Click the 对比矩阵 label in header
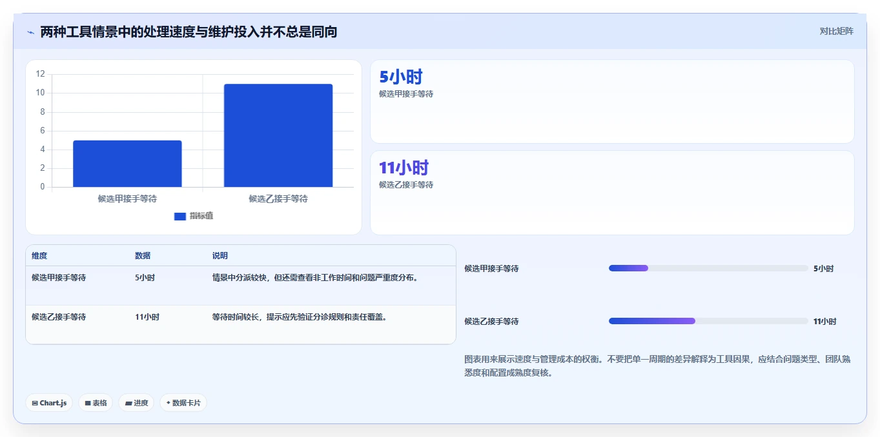Screen dimensions: 880x437 click(x=836, y=31)
